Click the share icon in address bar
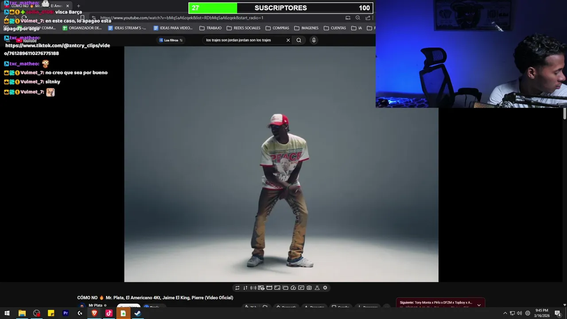The image size is (567, 319). click(368, 18)
